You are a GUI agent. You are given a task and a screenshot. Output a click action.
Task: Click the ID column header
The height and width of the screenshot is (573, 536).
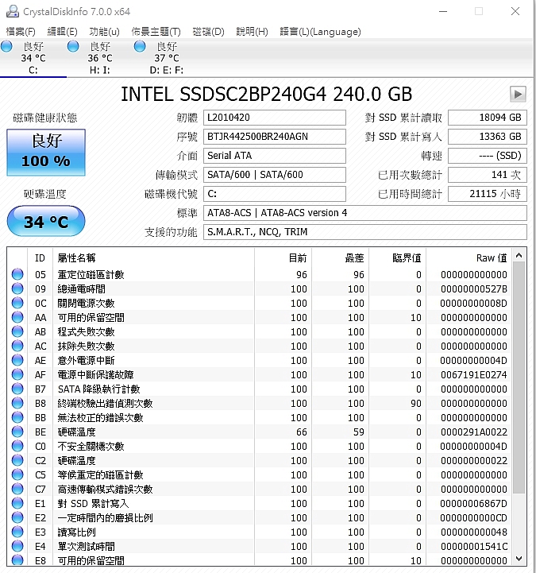[x=40, y=258]
